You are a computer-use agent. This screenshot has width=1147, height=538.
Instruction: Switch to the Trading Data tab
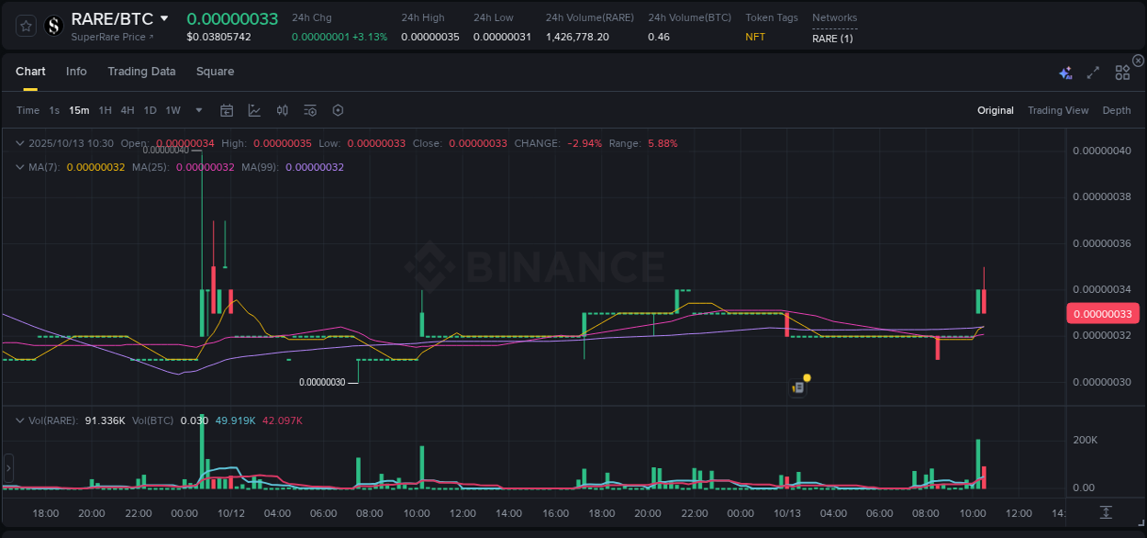141,71
